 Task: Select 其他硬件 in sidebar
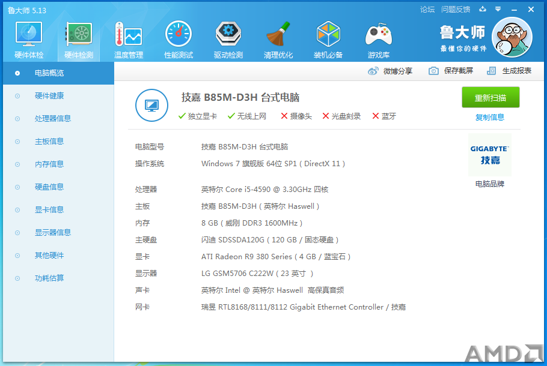point(59,255)
